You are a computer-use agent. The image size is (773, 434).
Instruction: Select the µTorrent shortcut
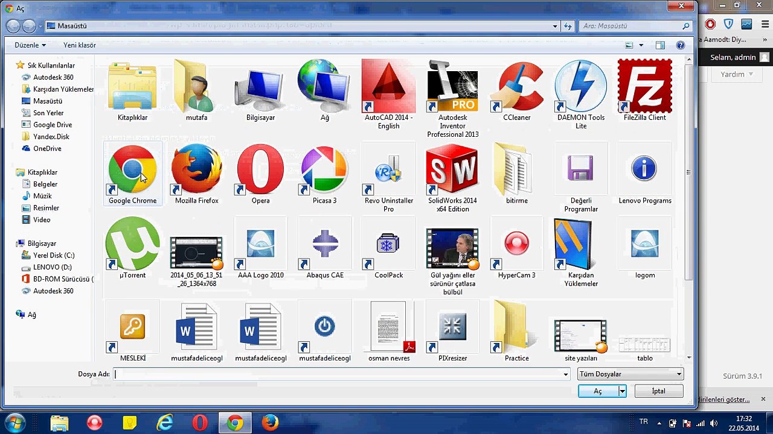132,248
